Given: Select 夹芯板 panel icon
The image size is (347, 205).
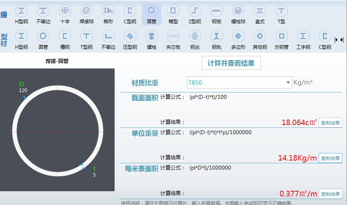Looking at the screenshot, I should click(x=173, y=36).
